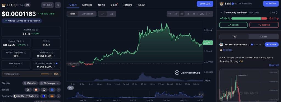Open FLOKI's X (Twitter) social link

(28, 90)
